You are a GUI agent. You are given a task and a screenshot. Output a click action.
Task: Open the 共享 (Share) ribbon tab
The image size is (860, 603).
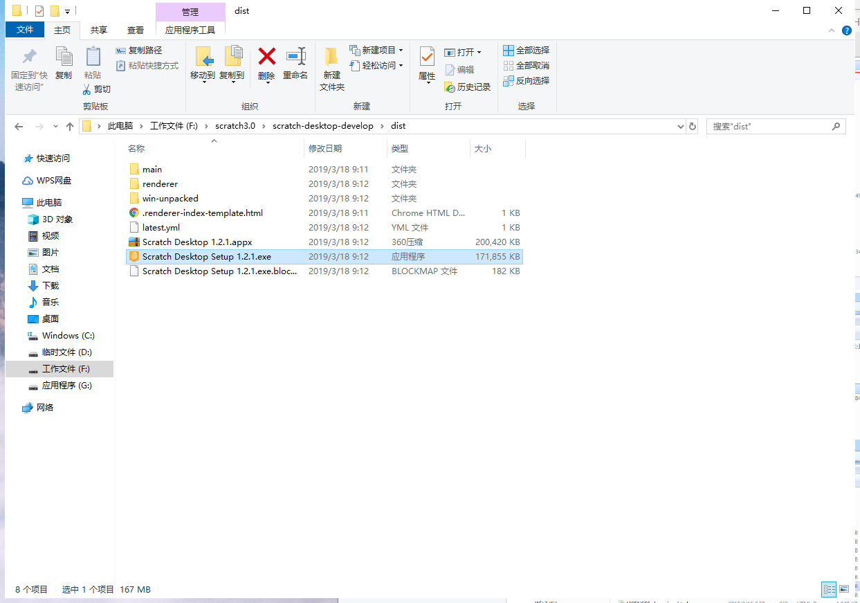[x=98, y=30]
